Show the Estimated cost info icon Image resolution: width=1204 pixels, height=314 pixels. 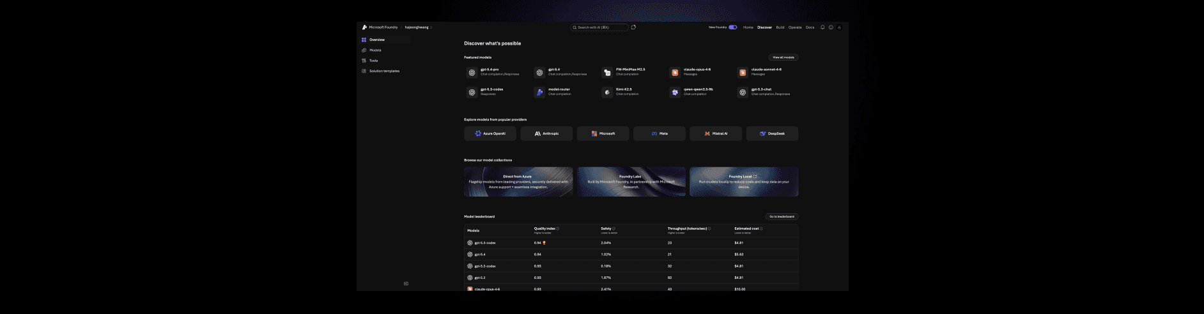click(761, 228)
